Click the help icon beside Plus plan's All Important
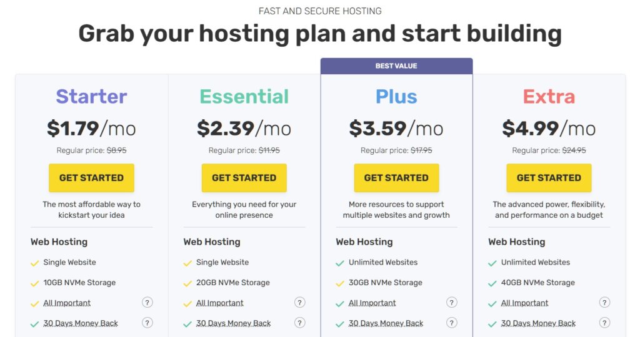The height and width of the screenshot is (337, 640). pos(452,303)
